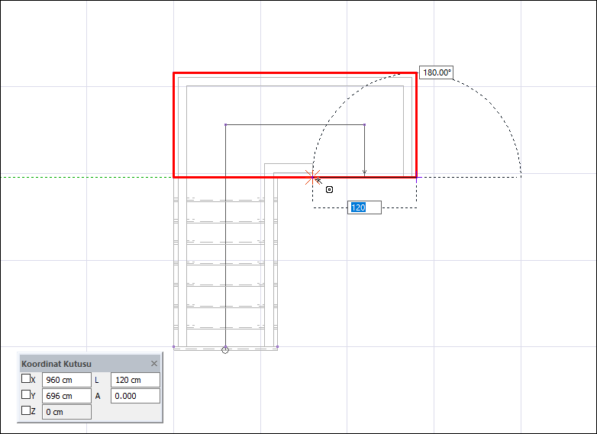Click the dynamic dimension input showing 120
Image resolution: width=597 pixels, height=434 pixels.
pos(364,207)
